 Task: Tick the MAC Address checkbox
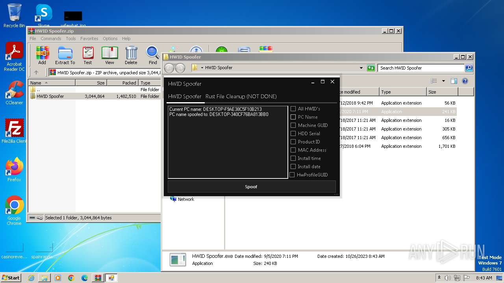coord(293,150)
